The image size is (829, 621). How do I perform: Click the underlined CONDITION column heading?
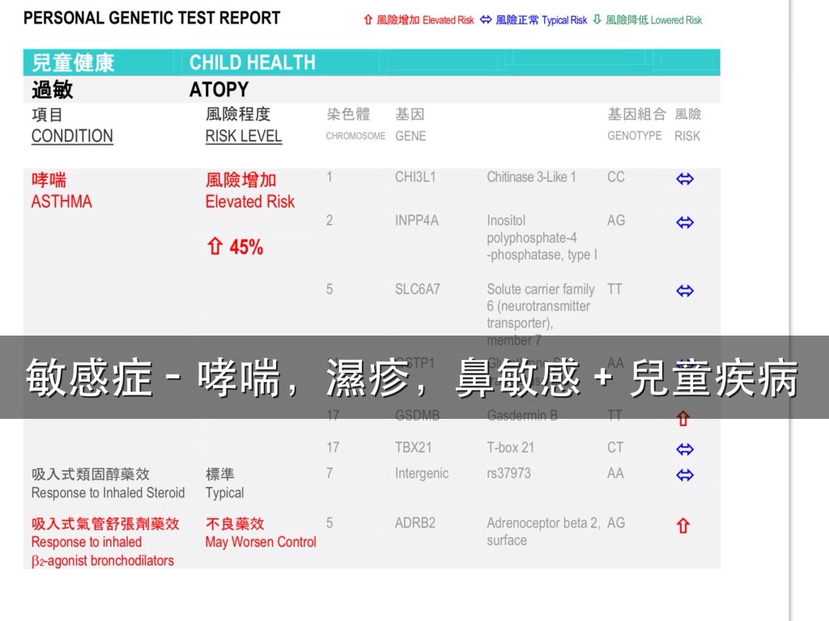coord(72,136)
